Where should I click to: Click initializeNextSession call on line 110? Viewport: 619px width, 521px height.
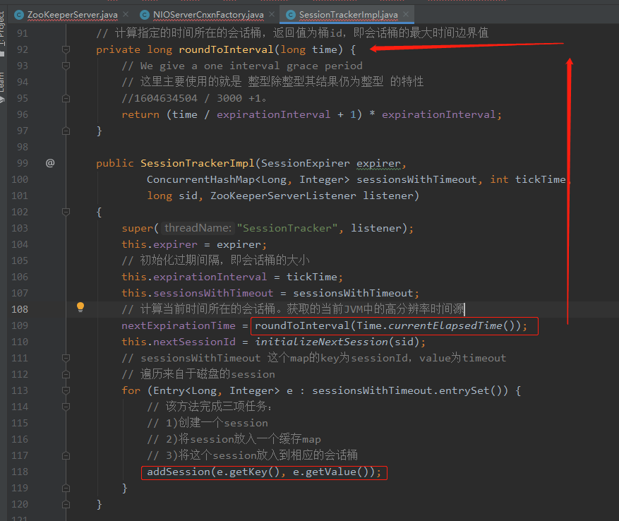(x=322, y=342)
